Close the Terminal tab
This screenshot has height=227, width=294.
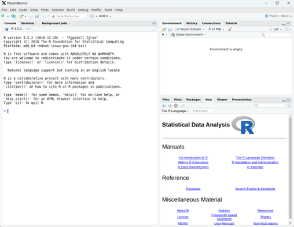click(36, 23)
